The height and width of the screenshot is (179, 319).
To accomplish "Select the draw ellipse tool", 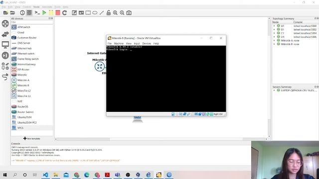I will pyautogui.click(x=95, y=13).
